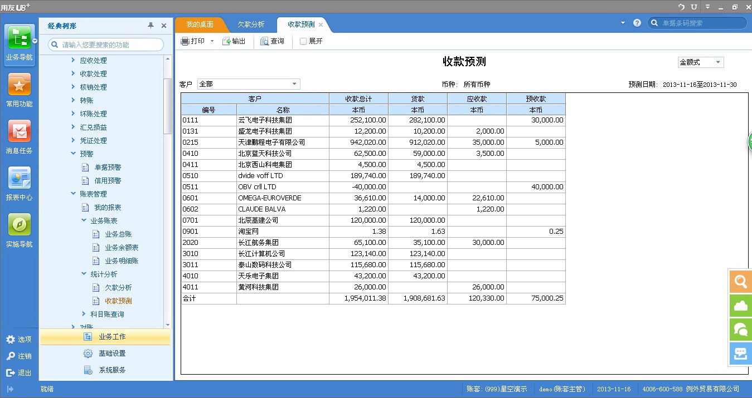Expand the 核销处理 tree node
The height and width of the screenshot is (398, 752).
pos(73,87)
